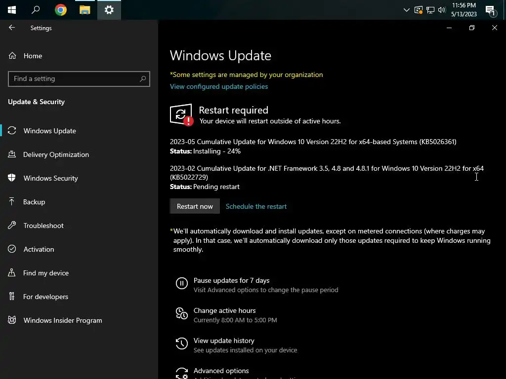Click the Activation checkmark circle icon

click(x=12, y=249)
